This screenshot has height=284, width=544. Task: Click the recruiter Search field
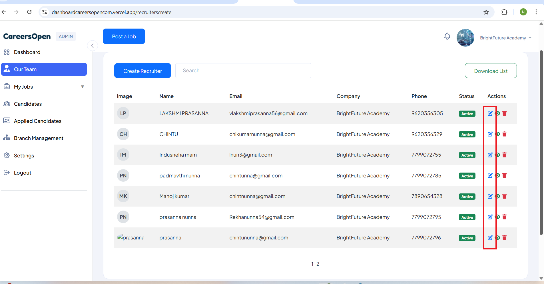(x=243, y=71)
